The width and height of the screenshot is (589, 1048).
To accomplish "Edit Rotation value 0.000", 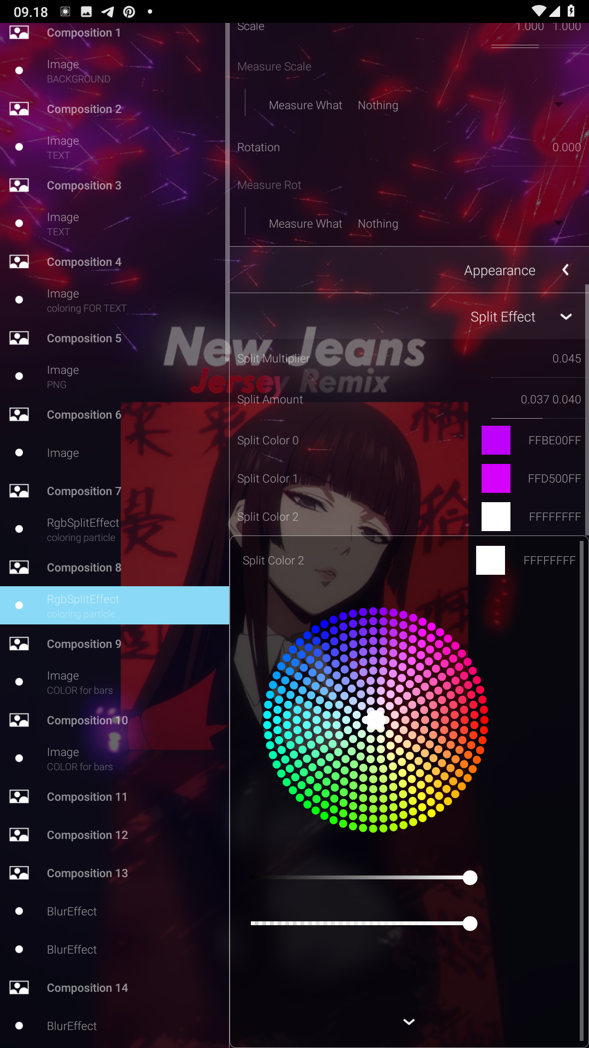I will click(x=567, y=147).
